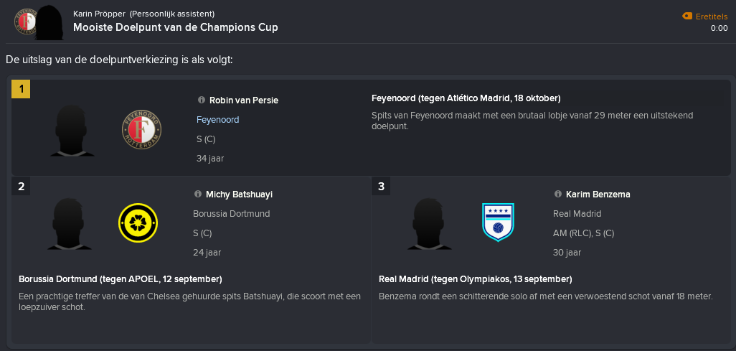Viewport: 736px width, 351px height.
Task: Click info icon beside Karim Benzema
Action: [x=558, y=194]
